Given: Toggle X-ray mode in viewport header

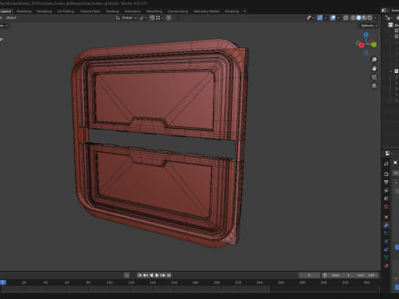Looking at the screenshot, I should [x=346, y=17].
